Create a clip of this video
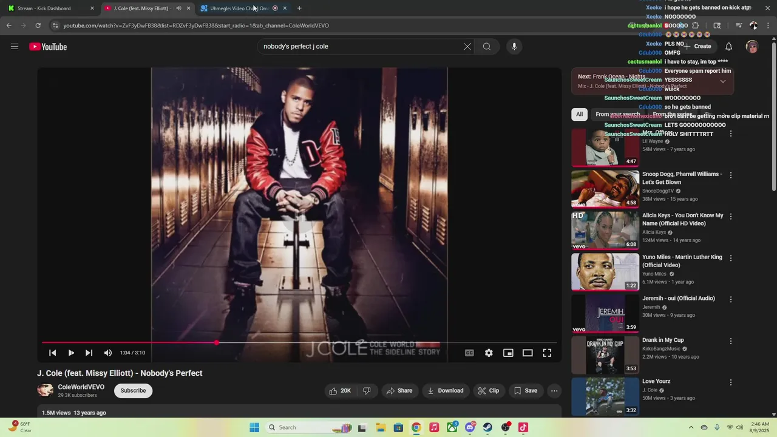 tap(489, 391)
